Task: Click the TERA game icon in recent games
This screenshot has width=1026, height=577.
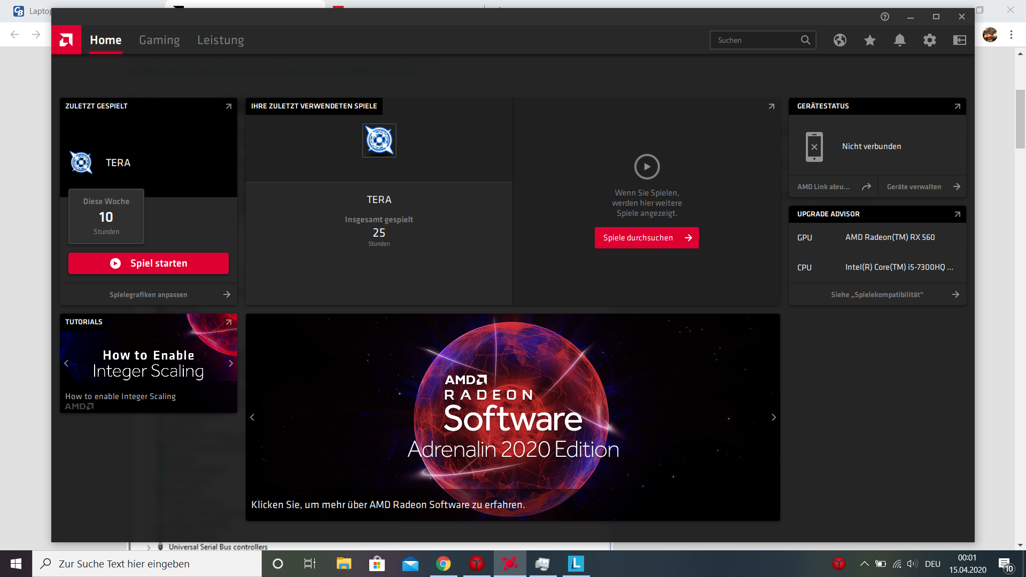Action: click(379, 141)
